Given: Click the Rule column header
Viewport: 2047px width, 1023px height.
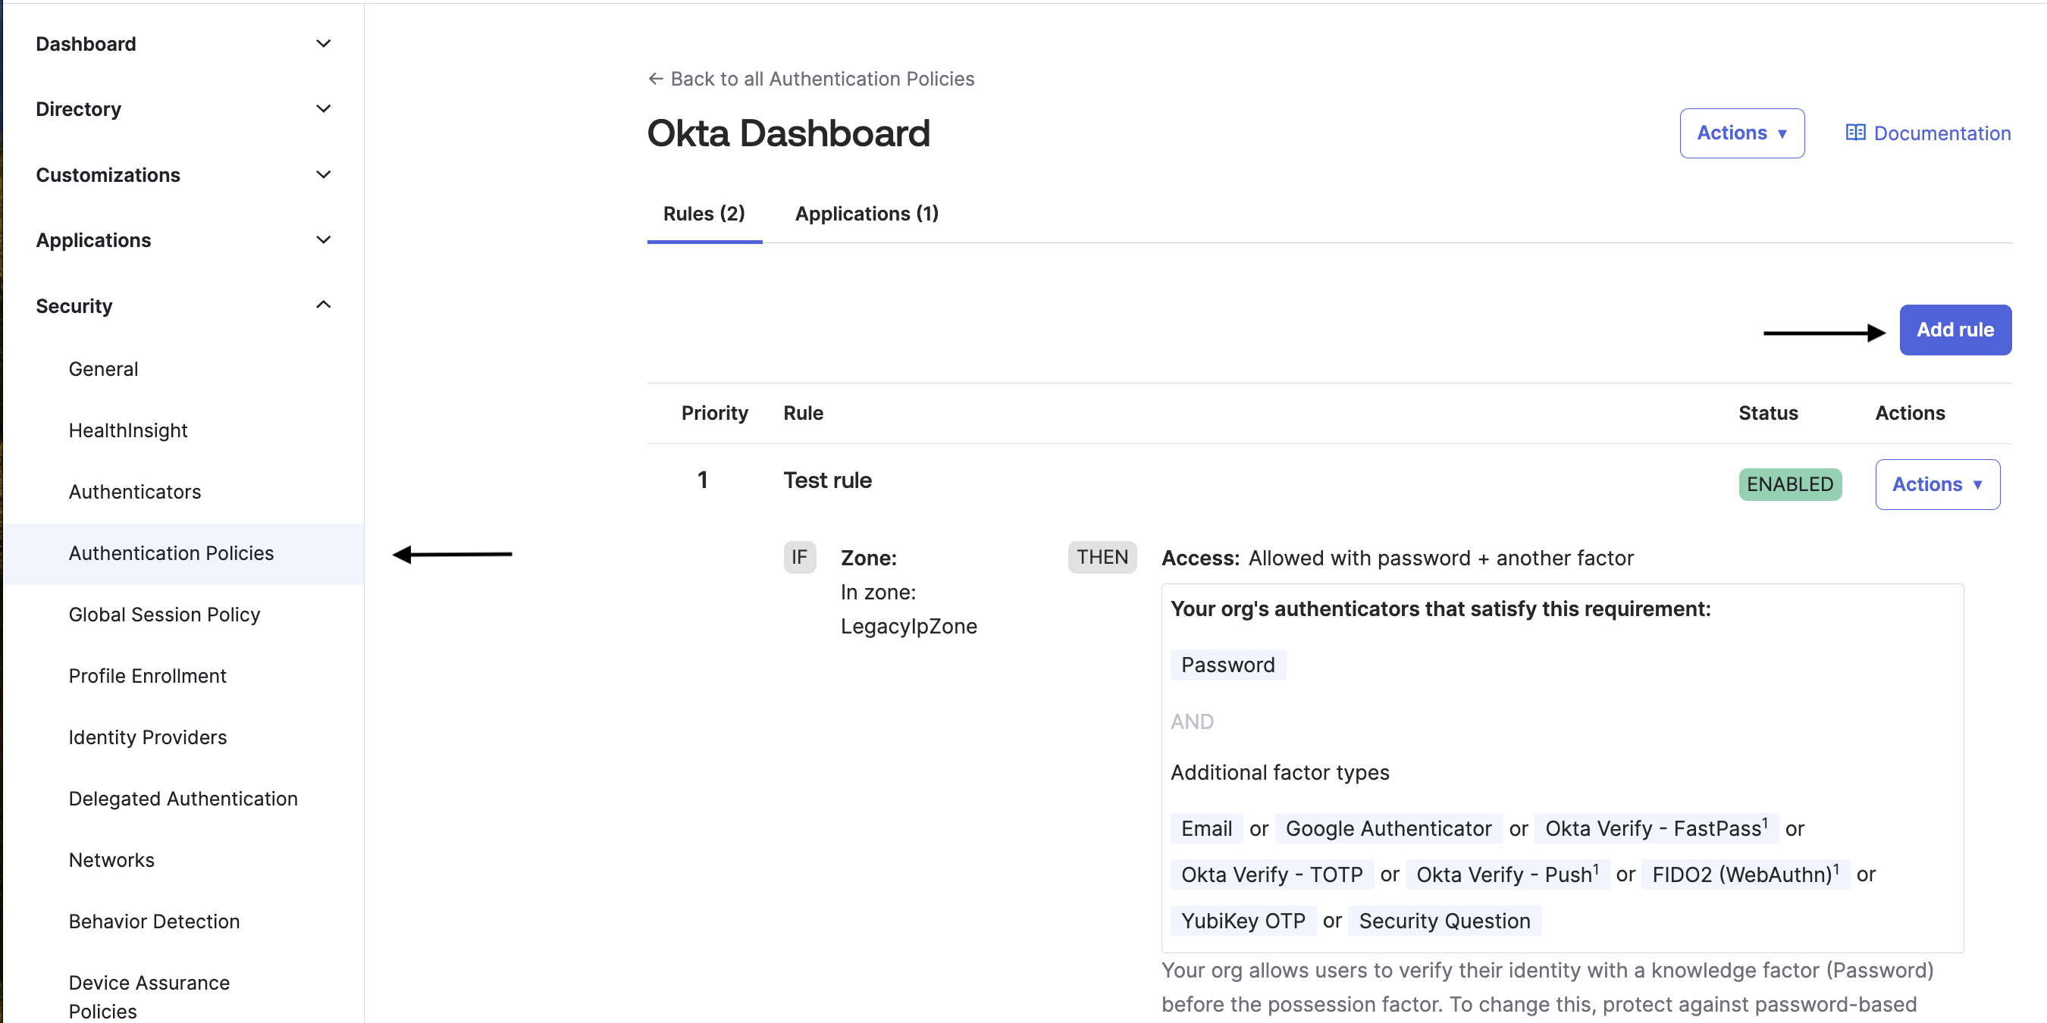Looking at the screenshot, I should pyautogui.click(x=803, y=413).
